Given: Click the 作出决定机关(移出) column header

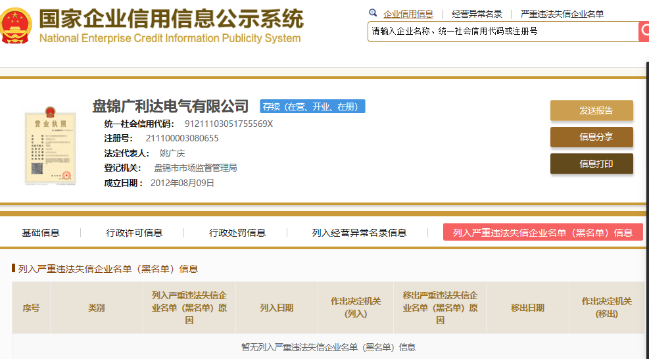Looking at the screenshot, I should [607, 308].
